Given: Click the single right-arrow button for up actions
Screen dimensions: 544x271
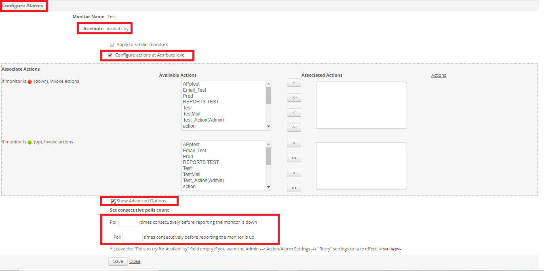Looking at the screenshot, I should click(x=294, y=143).
